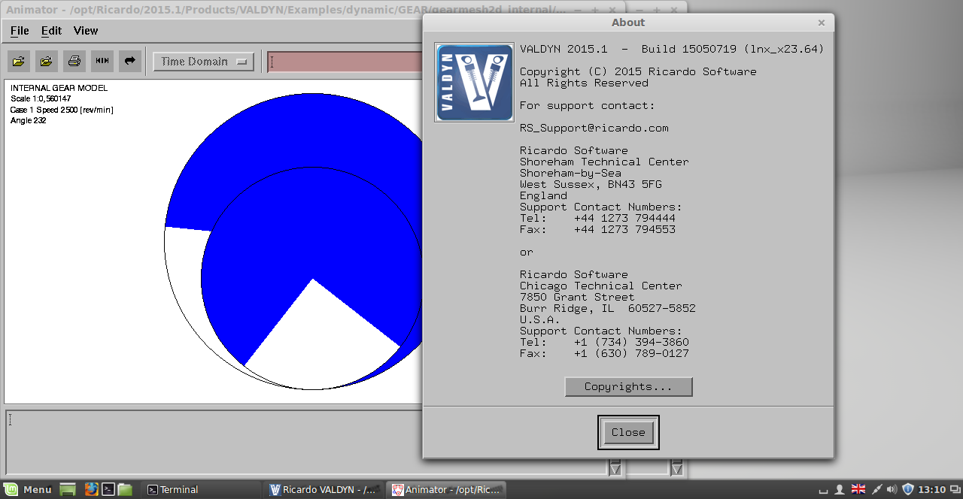This screenshot has height=499, width=963.
Task: Open the View menu
Action: [86, 31]
